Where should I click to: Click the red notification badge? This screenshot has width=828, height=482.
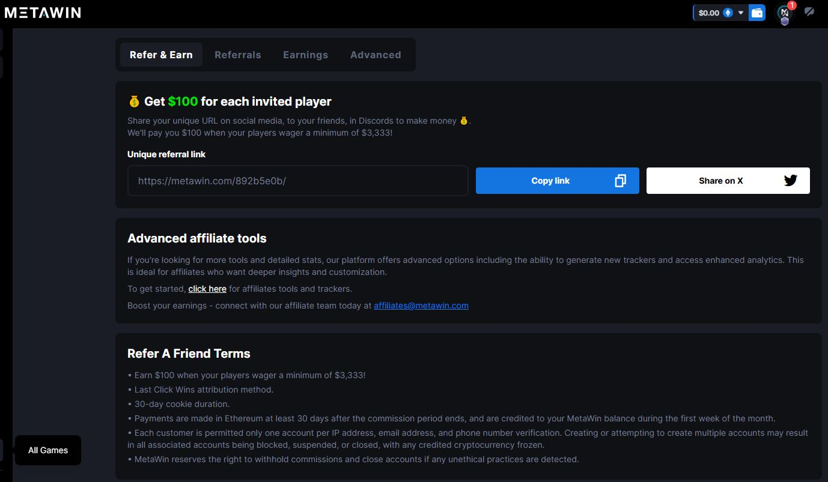click(x=792, y=5)
